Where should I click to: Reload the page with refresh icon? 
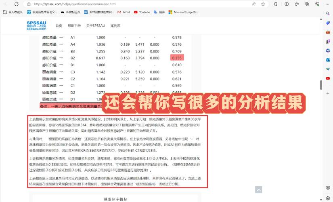(x=17, y=4)
